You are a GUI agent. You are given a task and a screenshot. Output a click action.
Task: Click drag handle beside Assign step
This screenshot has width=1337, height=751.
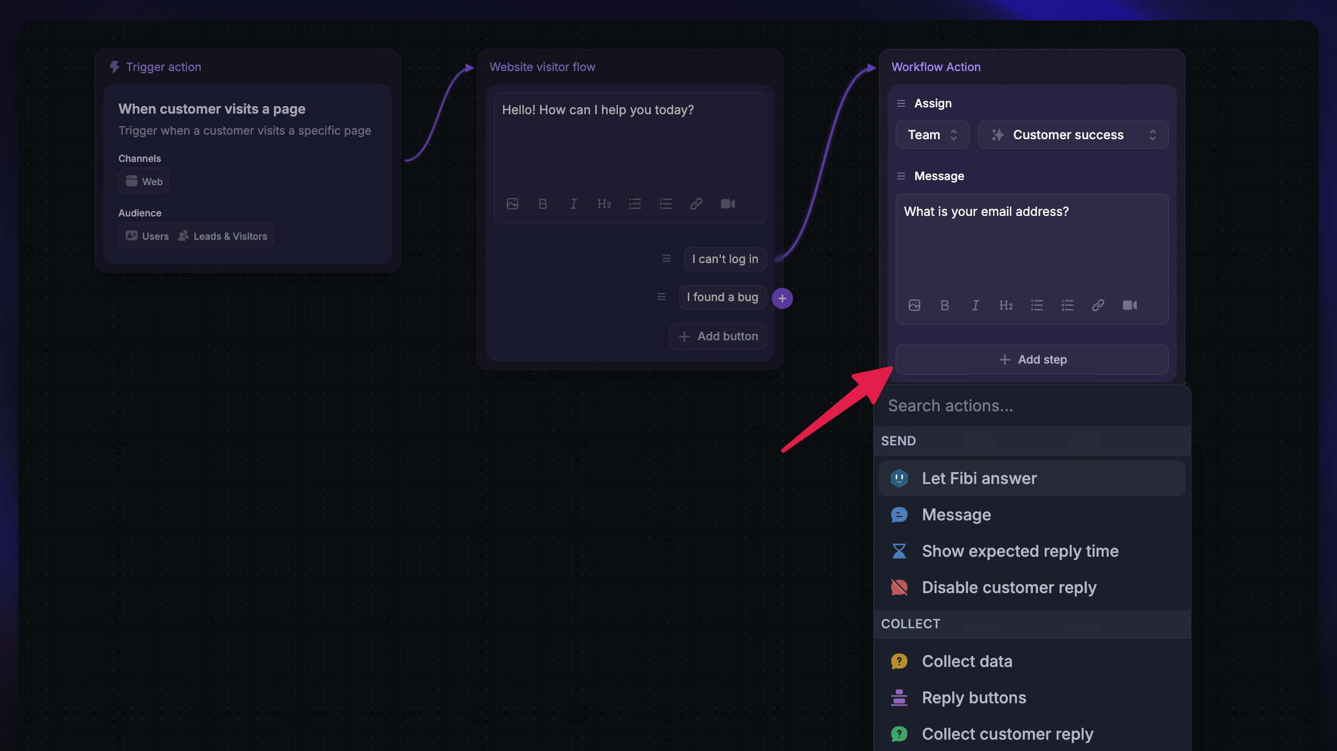[901, 103]
